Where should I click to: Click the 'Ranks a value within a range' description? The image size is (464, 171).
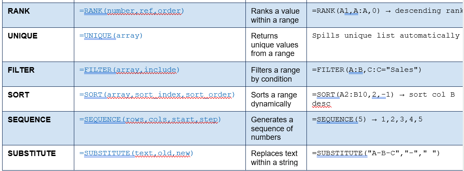click(275, 15)
